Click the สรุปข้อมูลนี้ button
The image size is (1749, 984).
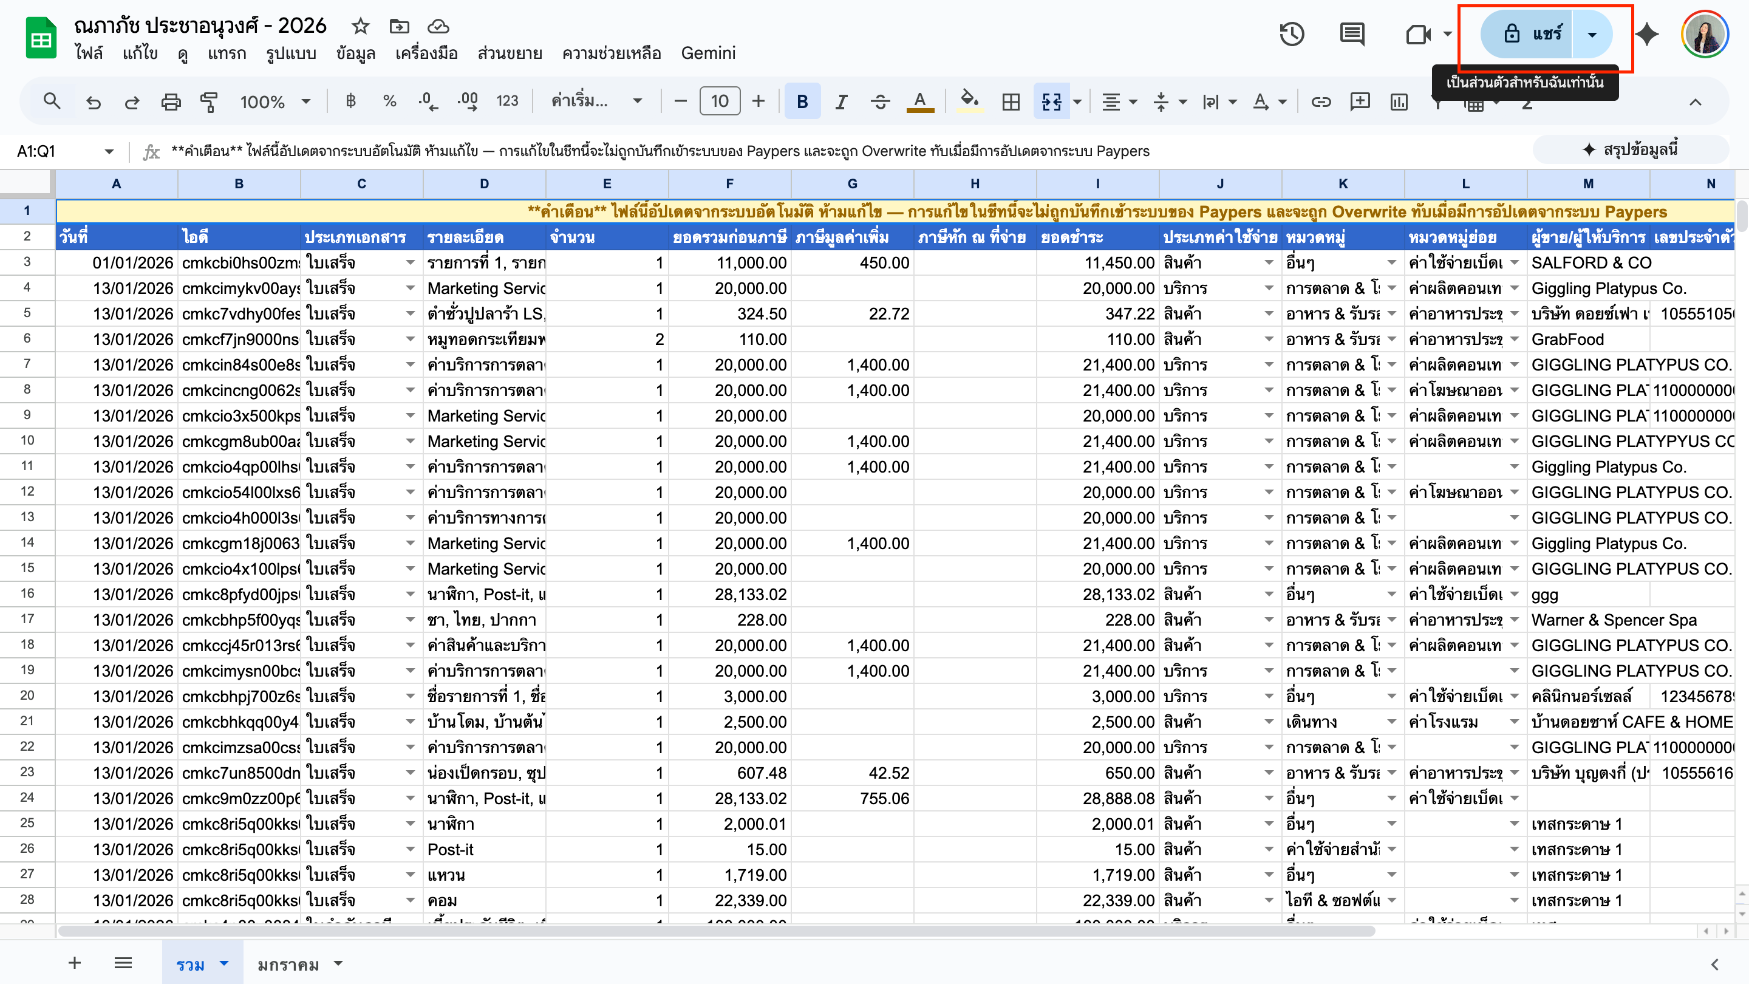pyautogui.click(x=1631, y=149)
